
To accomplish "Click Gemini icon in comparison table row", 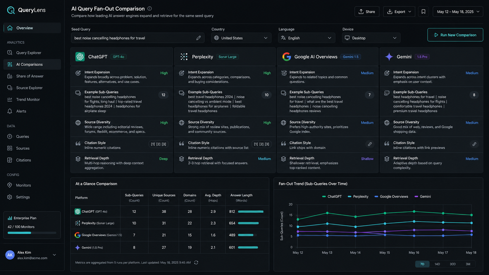I will pos(78,248).
